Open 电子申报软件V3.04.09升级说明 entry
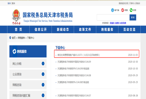 coord(73,69)
